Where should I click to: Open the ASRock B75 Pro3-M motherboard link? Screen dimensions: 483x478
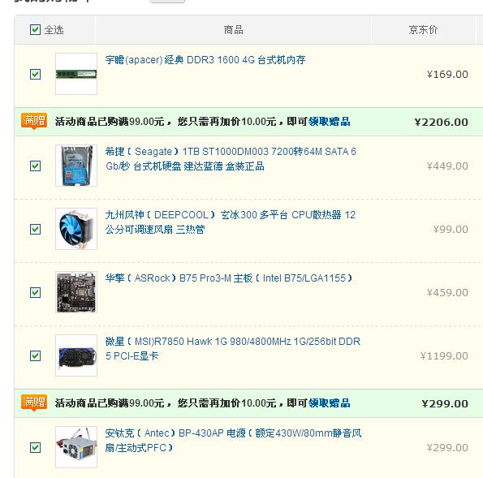point(229,278)
